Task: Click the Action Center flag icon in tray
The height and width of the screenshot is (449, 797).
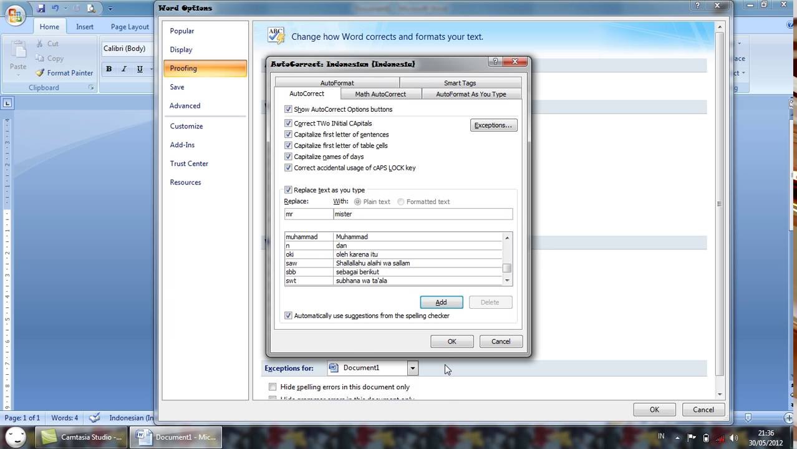Action: pyautogui.click(x=692, y=438)
